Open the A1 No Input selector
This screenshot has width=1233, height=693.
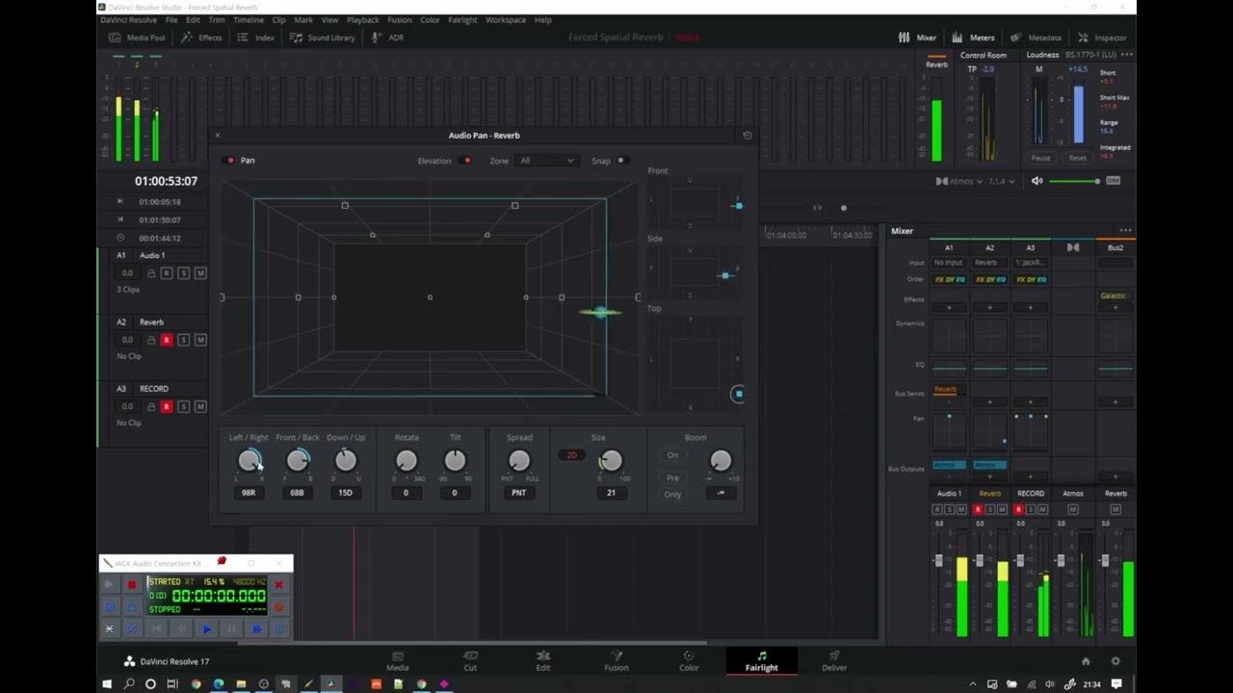[949, 262]
